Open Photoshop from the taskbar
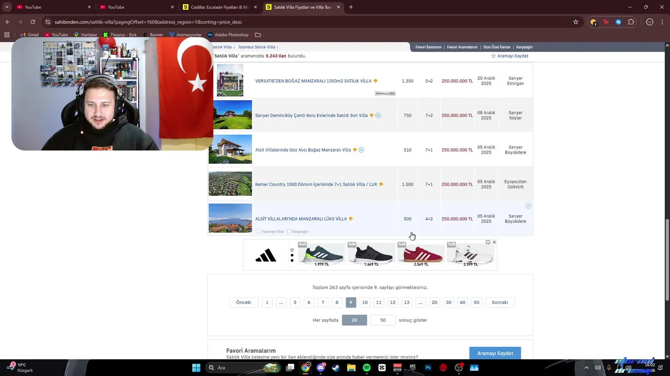The image size is (670, 376). 428,368
